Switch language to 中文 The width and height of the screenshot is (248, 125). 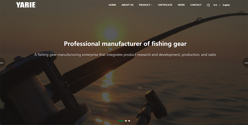click(215, 5)
